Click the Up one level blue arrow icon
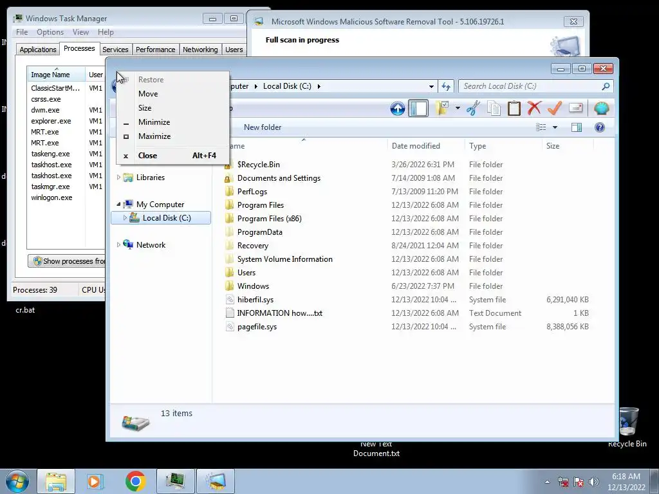The height and width of the screenshot is (494, 659). pos(397,108)
